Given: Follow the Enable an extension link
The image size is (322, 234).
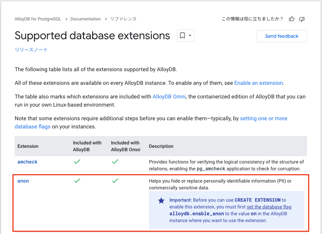Looking at the screenshot, I should (x=258, y=83).
